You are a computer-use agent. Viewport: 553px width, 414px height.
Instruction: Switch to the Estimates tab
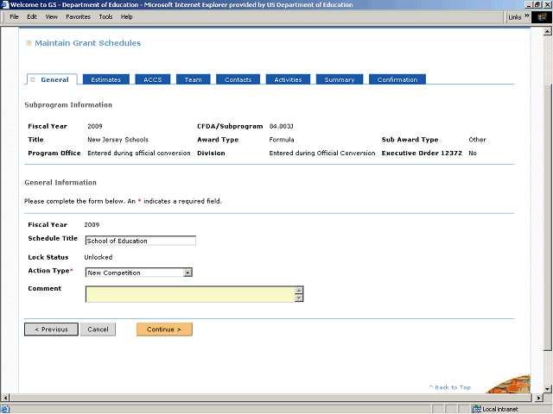[105, 79]
